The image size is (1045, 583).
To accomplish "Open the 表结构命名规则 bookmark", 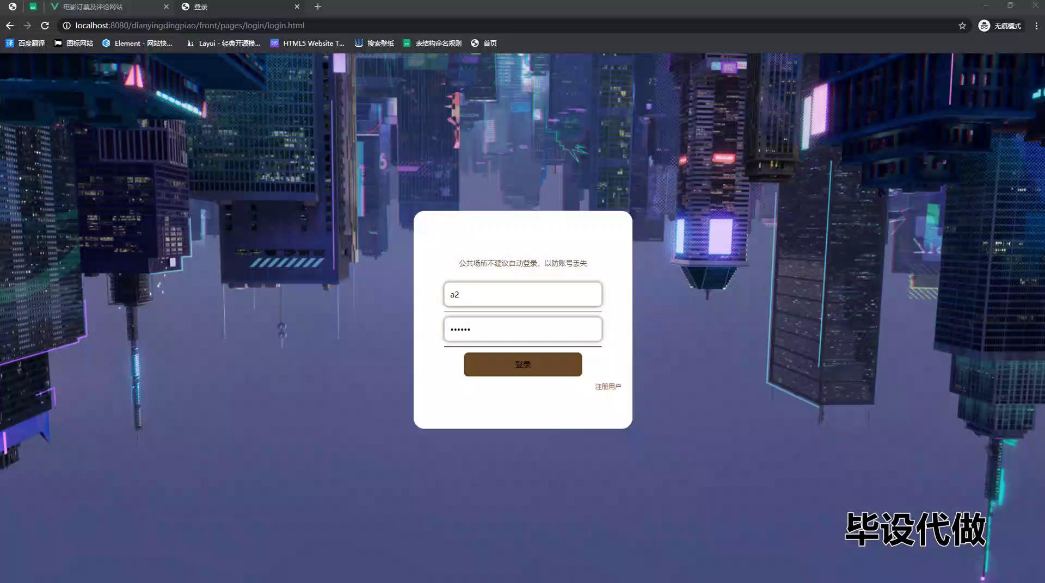I will pyautogui.click(x=432, y=43).
